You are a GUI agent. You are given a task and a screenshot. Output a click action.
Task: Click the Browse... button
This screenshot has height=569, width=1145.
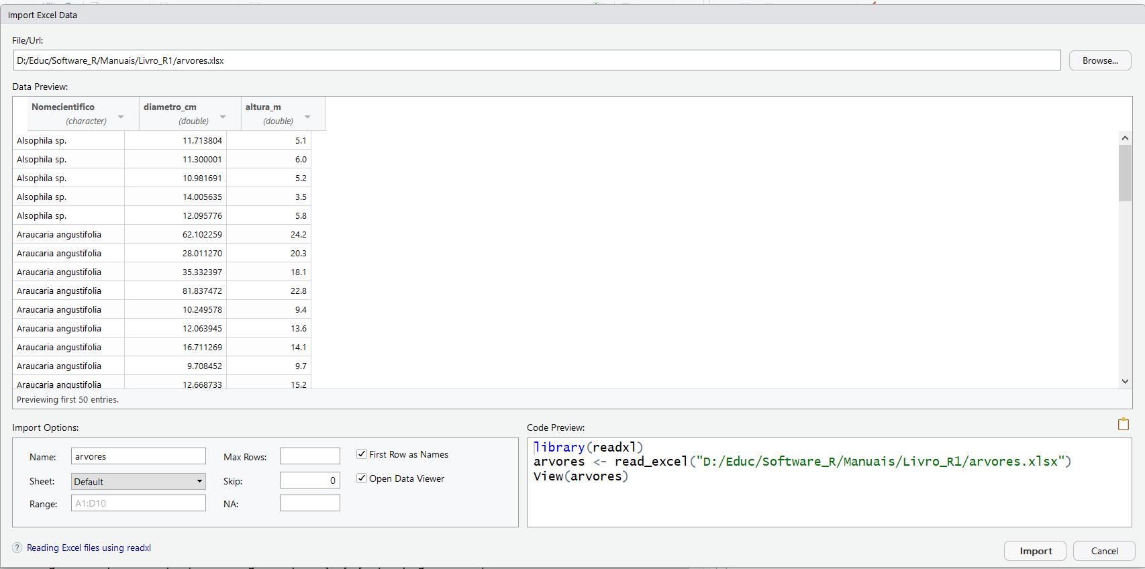coord(1100,60)
